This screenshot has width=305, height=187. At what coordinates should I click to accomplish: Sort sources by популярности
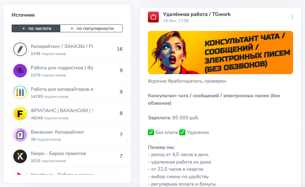point(91,28)
